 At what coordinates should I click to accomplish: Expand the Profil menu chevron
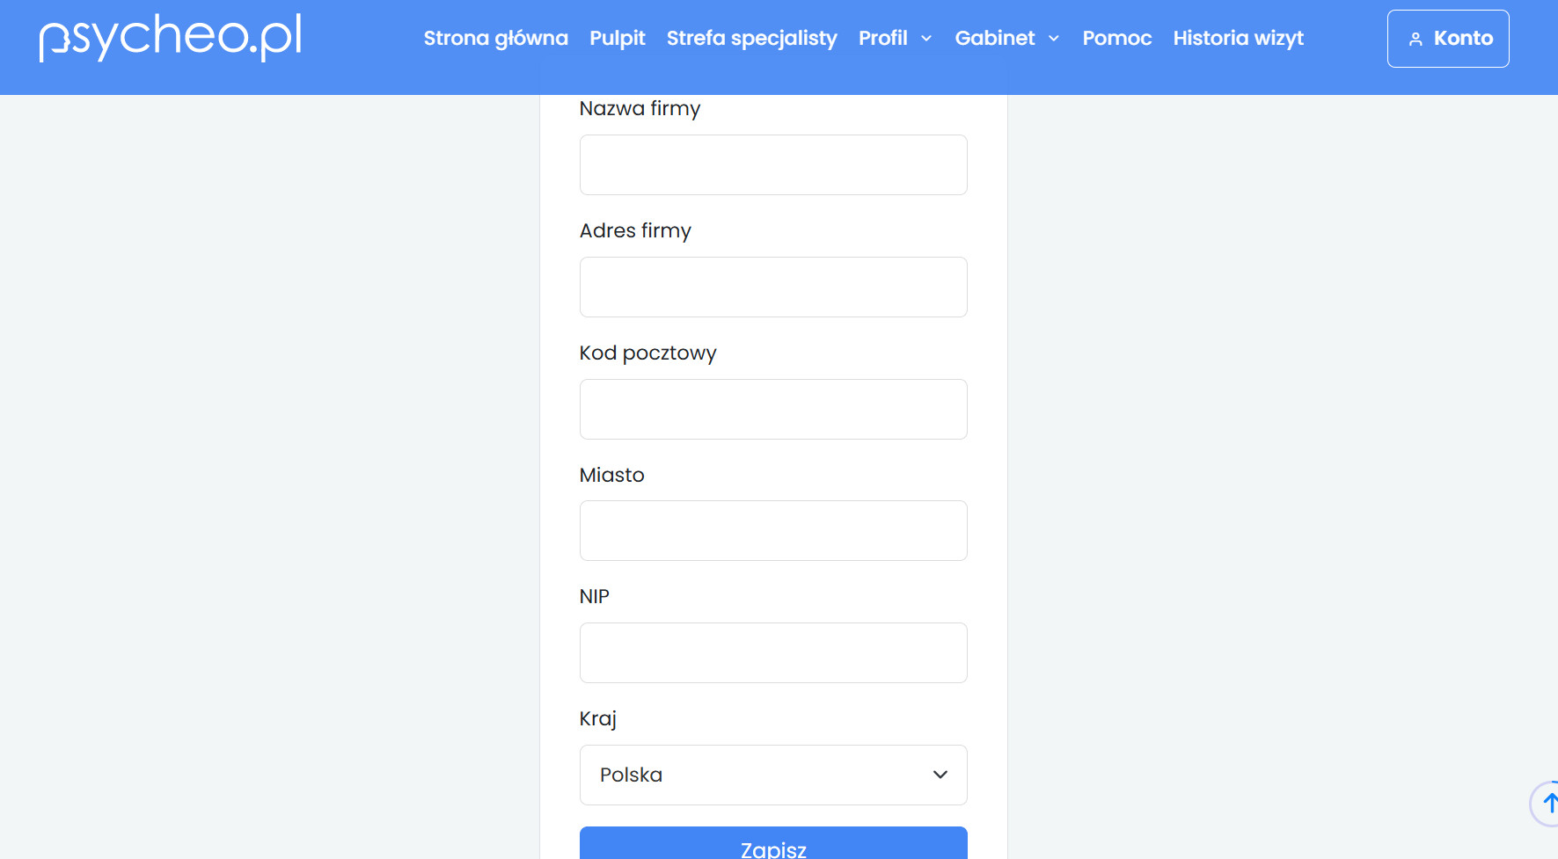[x=926, y=39]
